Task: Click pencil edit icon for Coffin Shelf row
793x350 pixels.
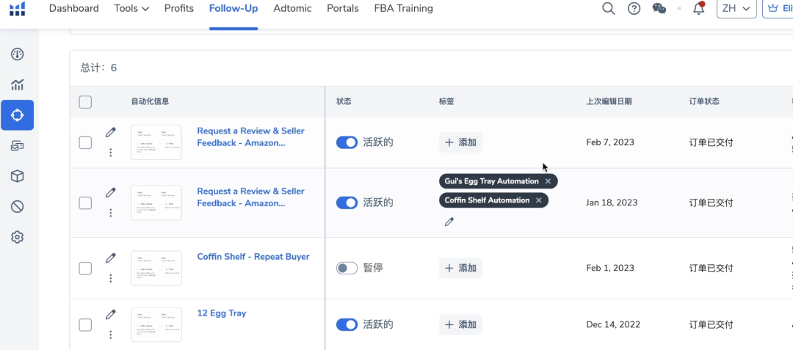Action: (x=111, y=258)
